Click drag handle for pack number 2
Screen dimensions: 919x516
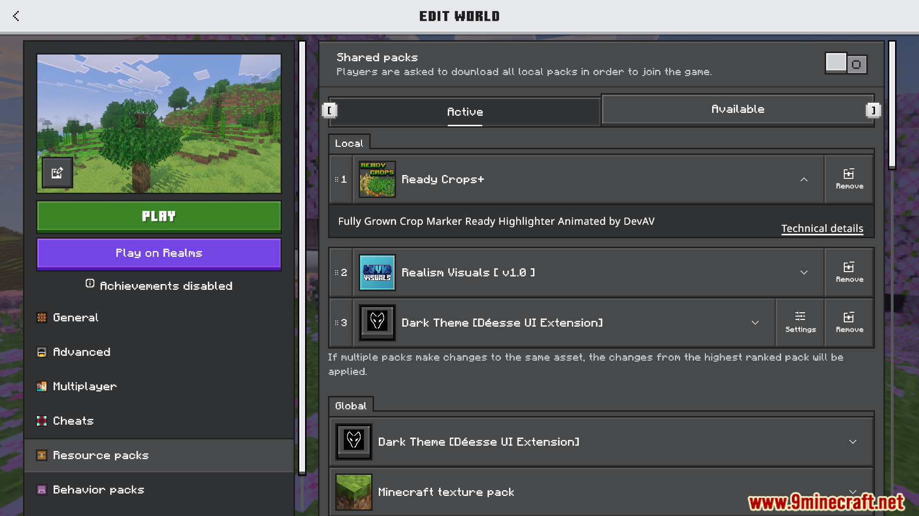pyautogui.click(x=337, y=273)
